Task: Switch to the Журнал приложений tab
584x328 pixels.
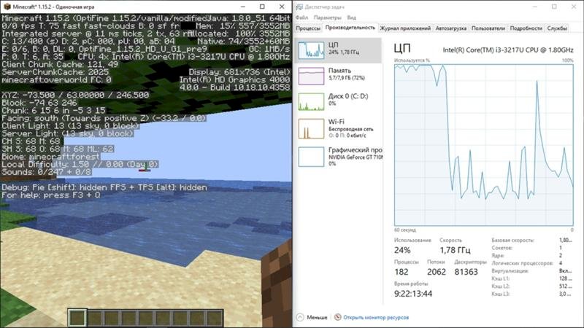Action: (405, 28)
